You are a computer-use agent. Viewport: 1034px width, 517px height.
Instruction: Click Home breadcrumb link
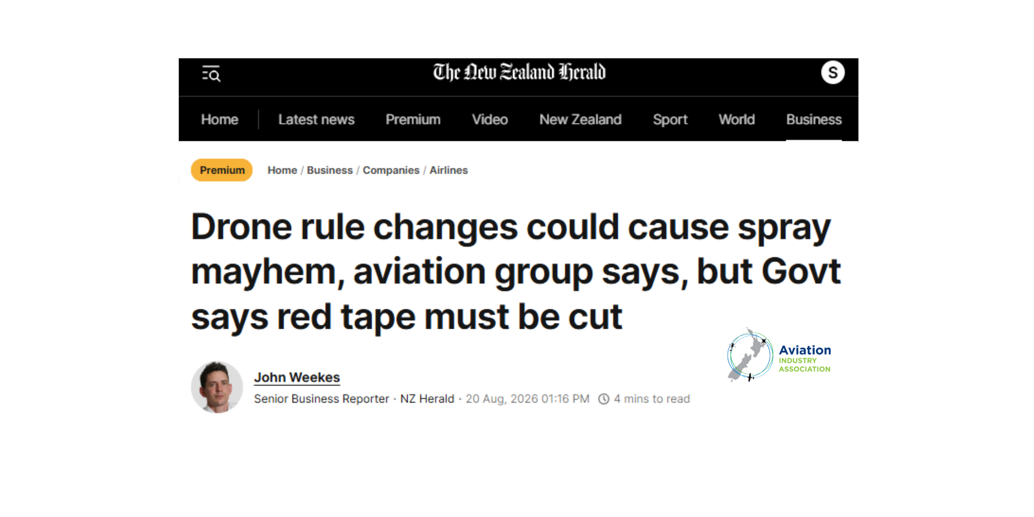point(282,170)
